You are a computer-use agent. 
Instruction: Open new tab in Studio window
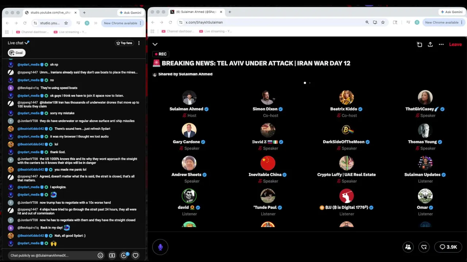point(84,12)
